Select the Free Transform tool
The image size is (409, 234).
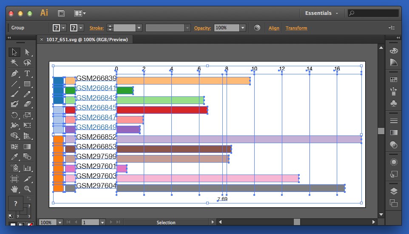coord(27,125)
